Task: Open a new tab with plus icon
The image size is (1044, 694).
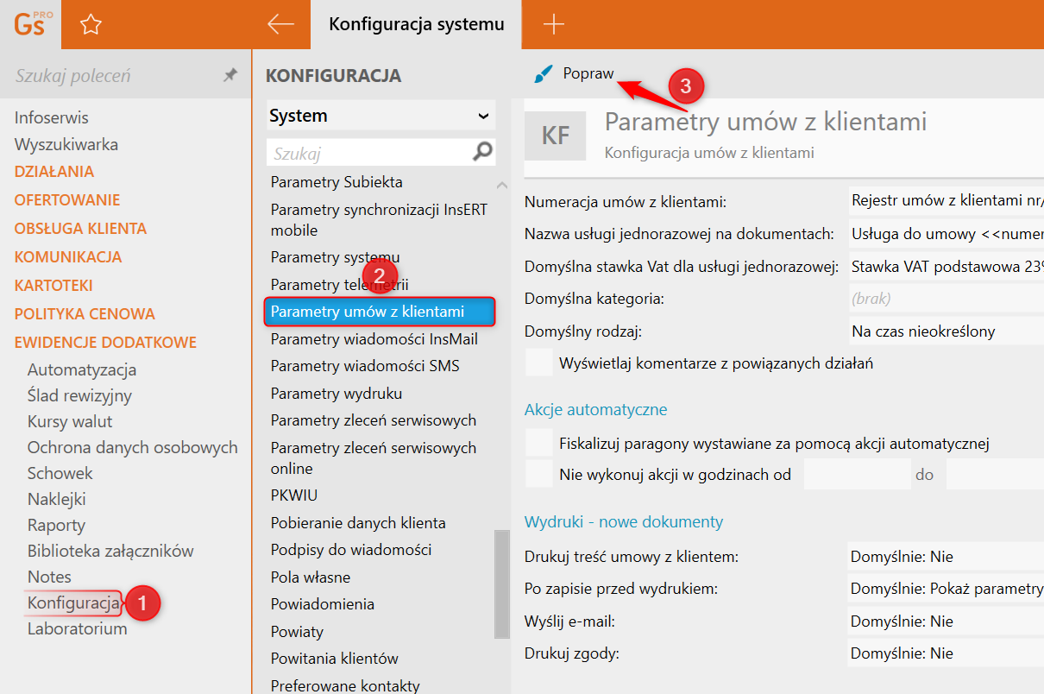Action: [x=553, y=24]
